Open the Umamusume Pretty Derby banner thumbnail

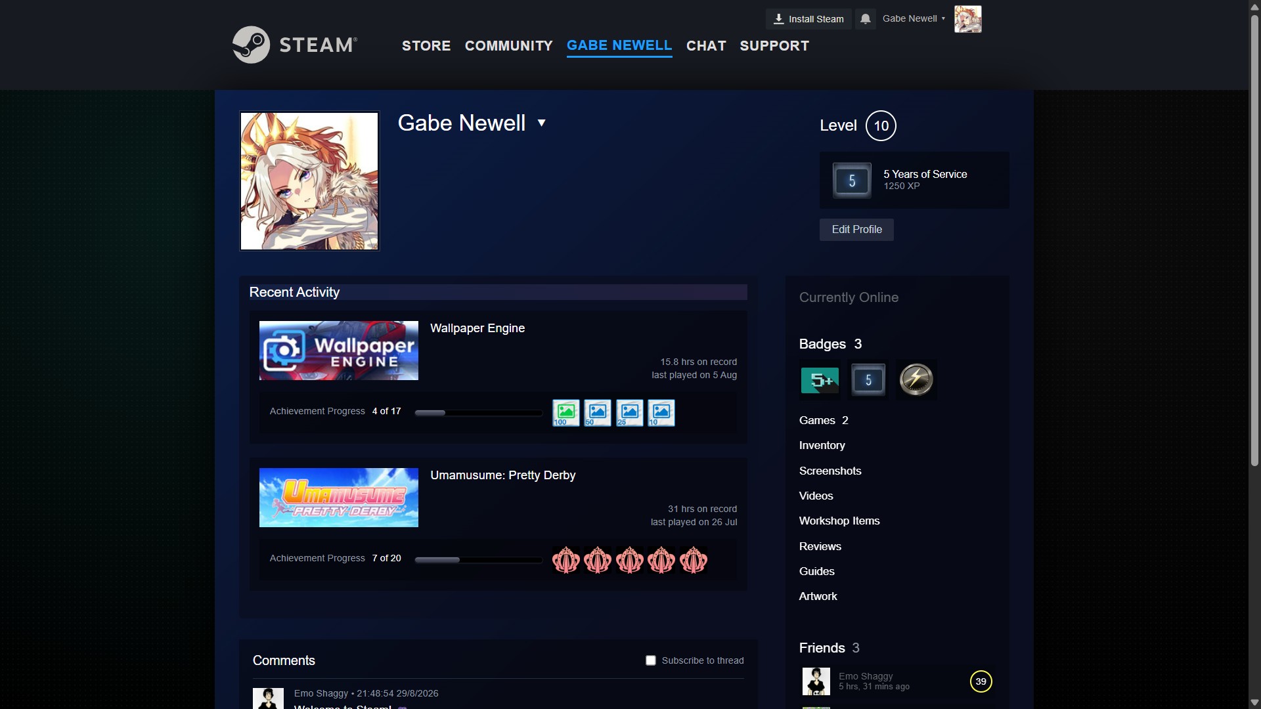coord(339,498)
